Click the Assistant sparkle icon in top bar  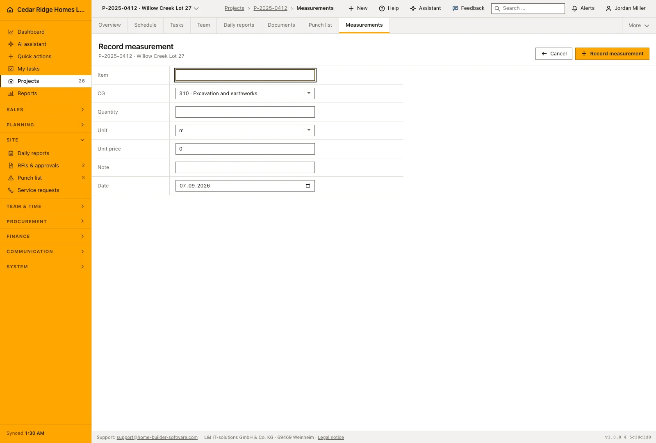tap(413, 9)
